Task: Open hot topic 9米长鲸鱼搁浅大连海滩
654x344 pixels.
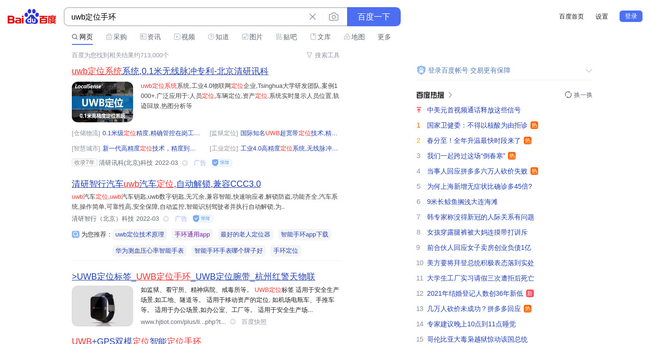Action: tap(462, 202)
